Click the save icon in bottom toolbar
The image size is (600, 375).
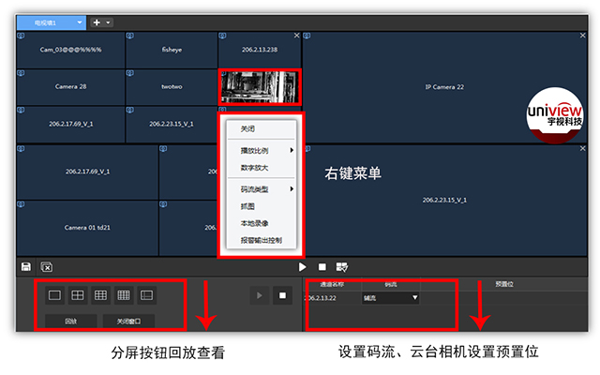click(26, 267)
